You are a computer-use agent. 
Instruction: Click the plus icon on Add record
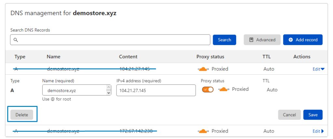[x=291, y=40]
